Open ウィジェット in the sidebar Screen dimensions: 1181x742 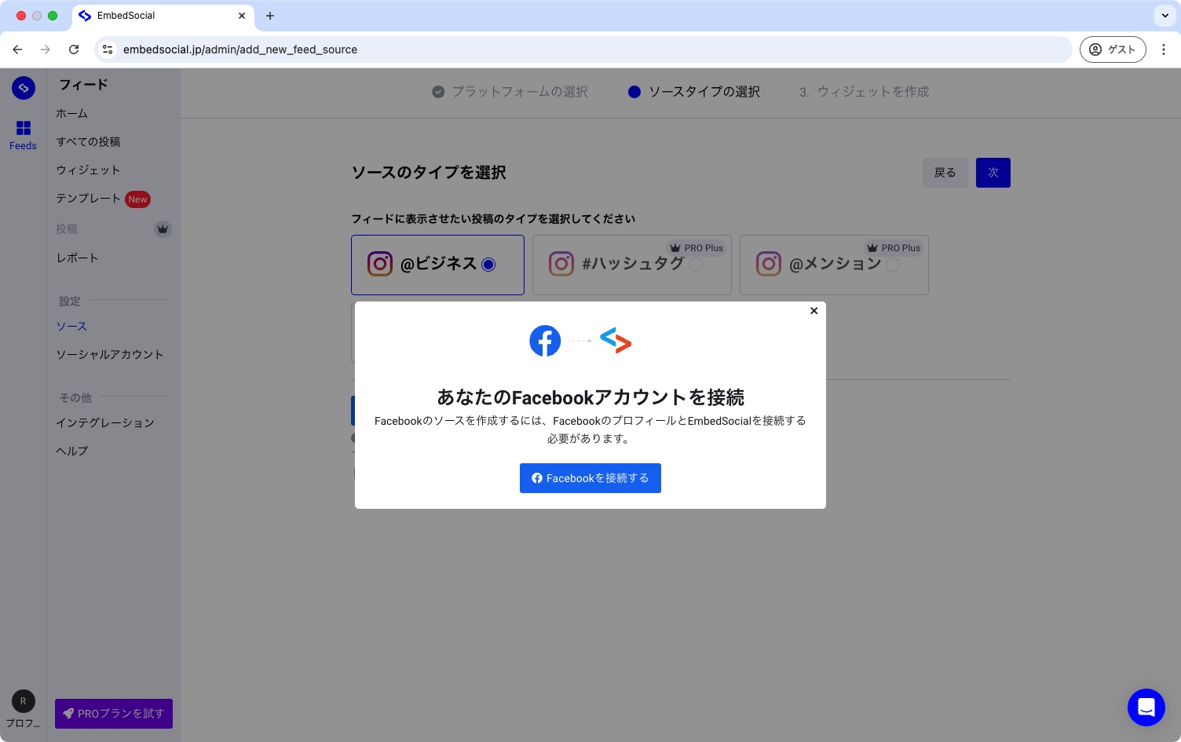coord(88,170)
